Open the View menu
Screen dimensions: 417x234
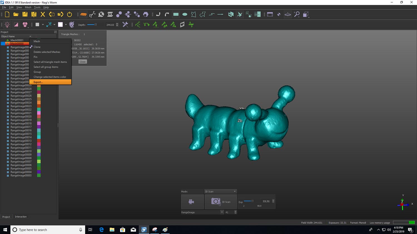click(x=19, y=7)
